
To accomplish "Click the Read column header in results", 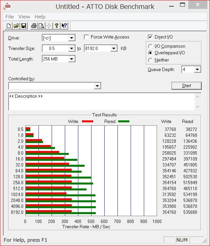I will click(x=187, y=121).
